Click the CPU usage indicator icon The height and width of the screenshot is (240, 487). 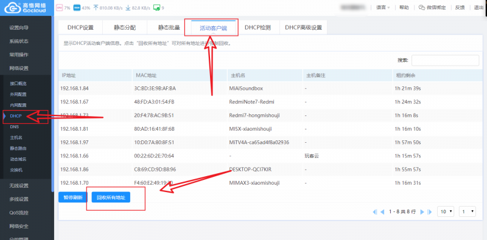click(59, 8)
